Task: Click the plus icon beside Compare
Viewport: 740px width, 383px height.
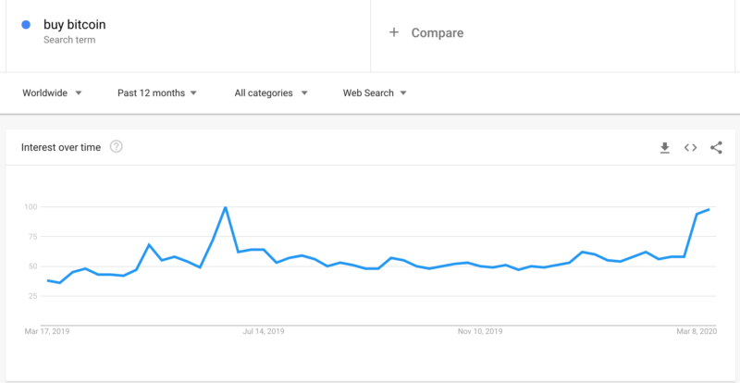Action: [394, 32]
